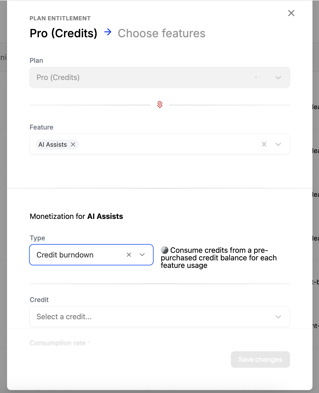
Task: Select the Pro (Credits) step label
Action: (x=63, y=33)
